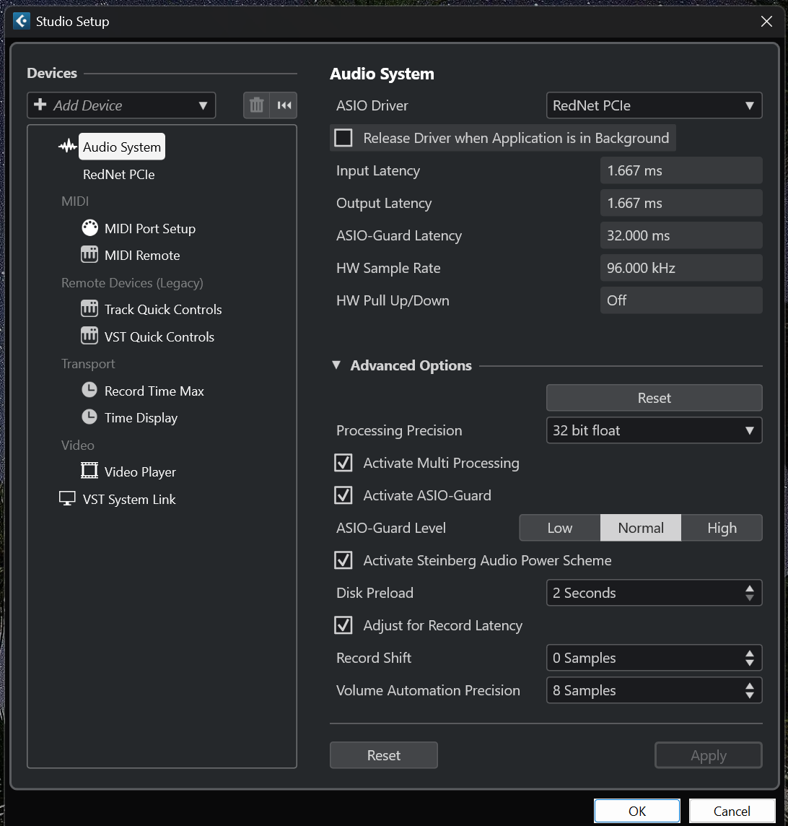
Task: Click the 8 Samples automation precision field
Action: point(655,690)
